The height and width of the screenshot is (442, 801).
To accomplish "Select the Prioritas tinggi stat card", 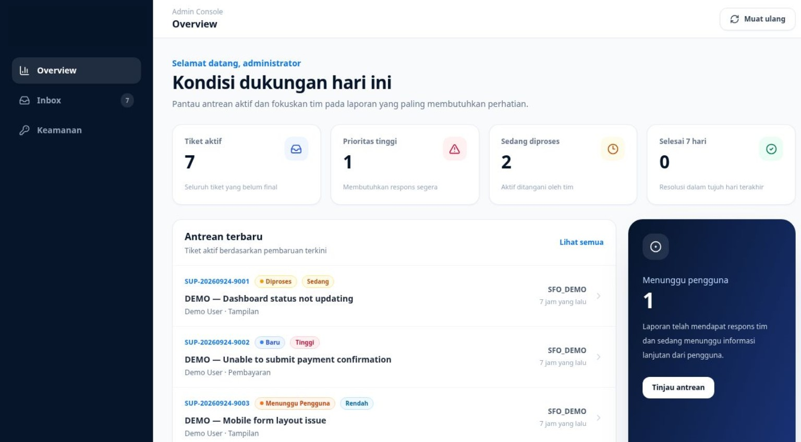I will click(x=405, y=164).
